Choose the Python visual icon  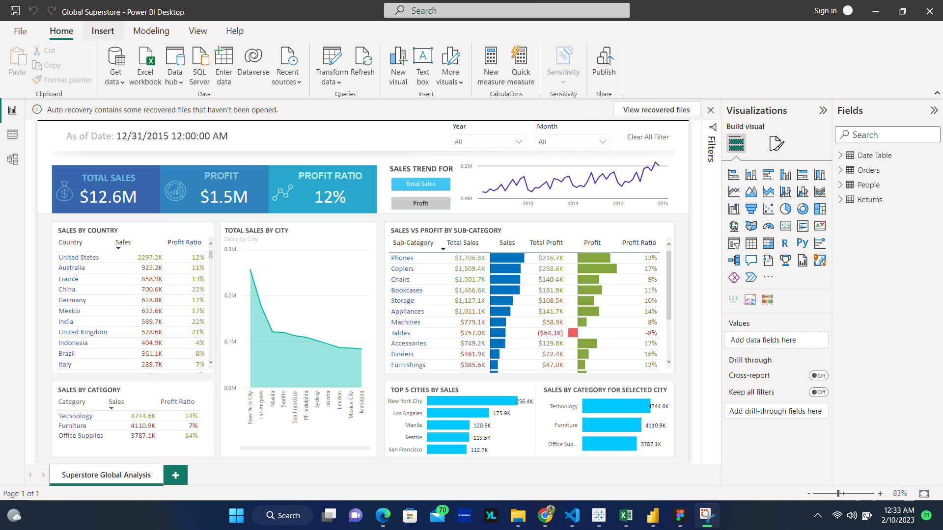(x=802, y=243)
